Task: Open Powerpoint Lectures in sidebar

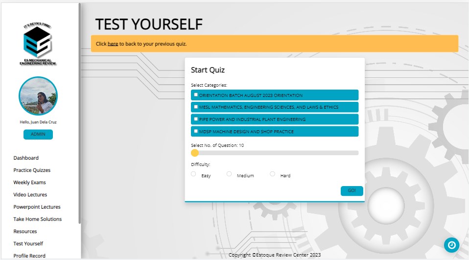Action: 37,207
